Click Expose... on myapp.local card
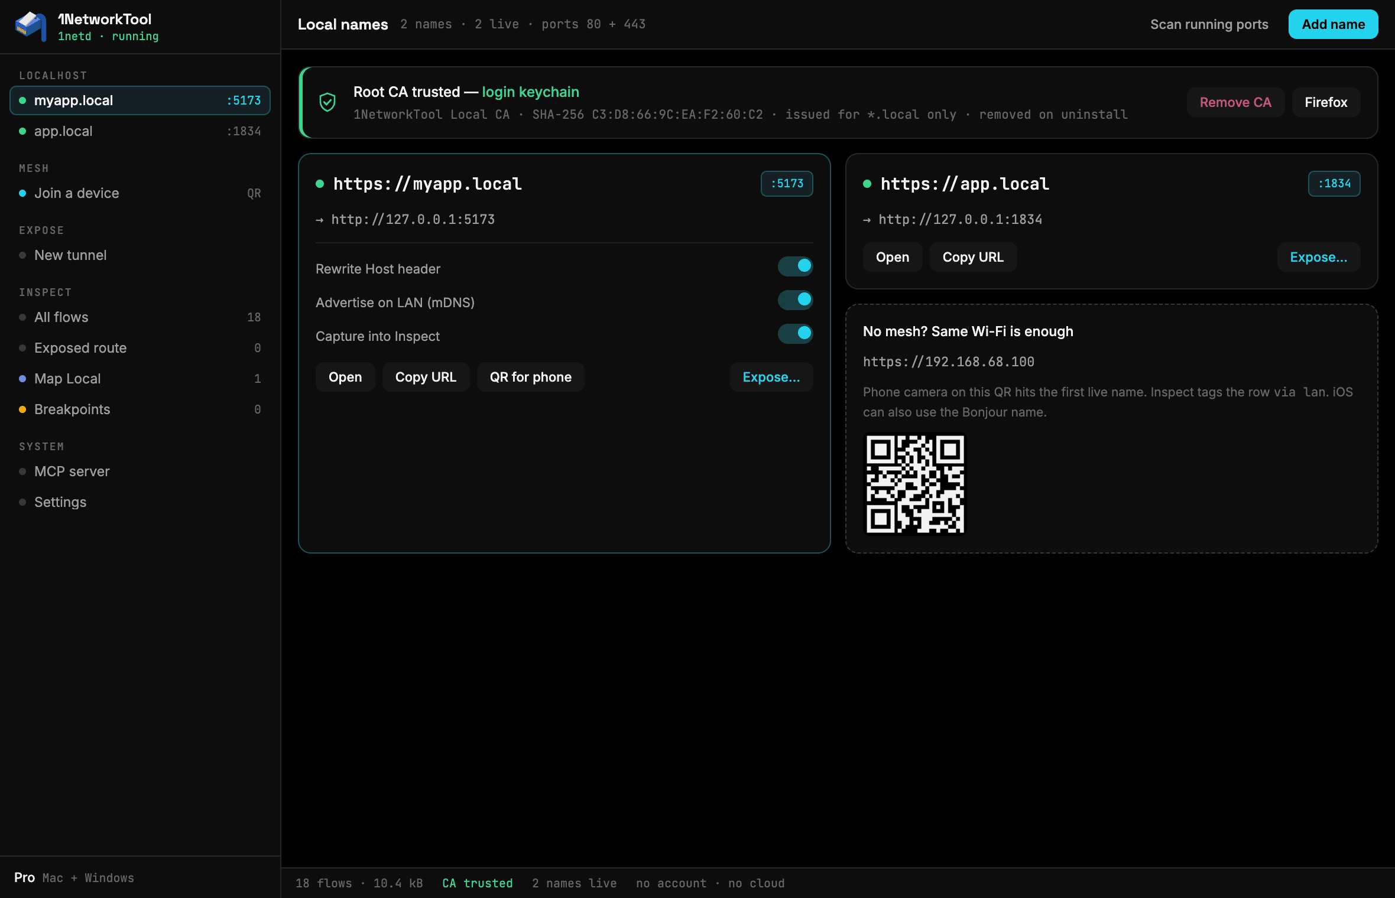The image size is (1395, 898). coord(771,377)
